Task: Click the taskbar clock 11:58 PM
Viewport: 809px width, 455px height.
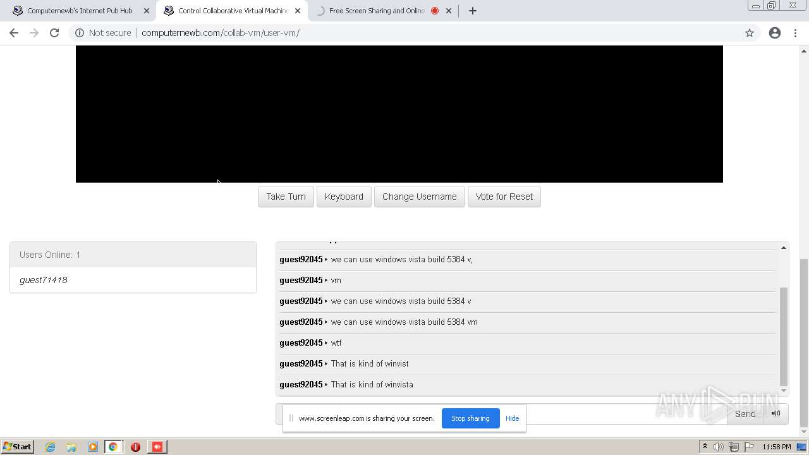Action: click(x=777, y=447)
